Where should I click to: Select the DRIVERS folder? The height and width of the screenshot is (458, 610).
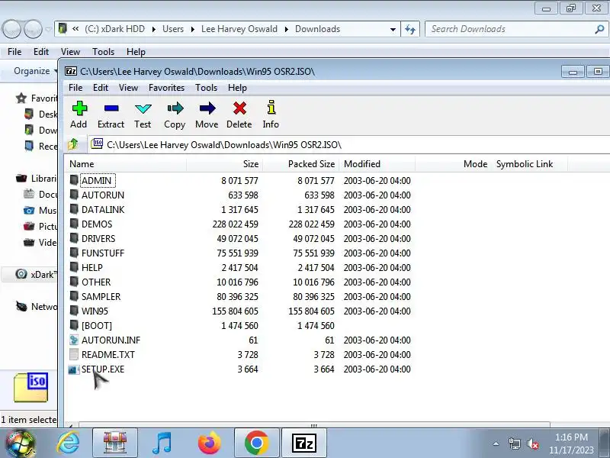point(98,238)
